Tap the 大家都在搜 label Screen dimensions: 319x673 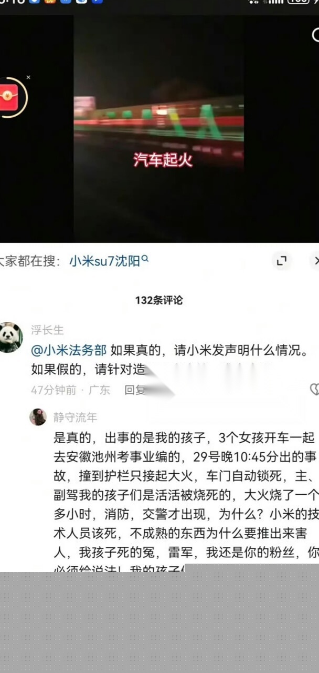tap(28, 261)
